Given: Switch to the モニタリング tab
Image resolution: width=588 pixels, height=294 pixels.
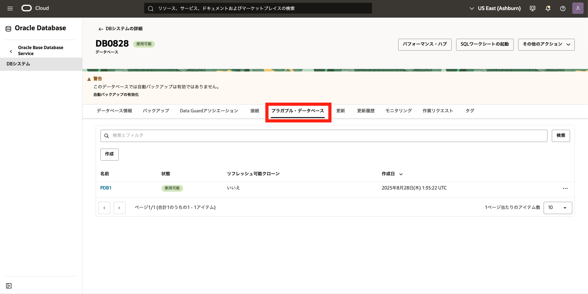Looking at the screenshot, I should [x=399, y=111].
